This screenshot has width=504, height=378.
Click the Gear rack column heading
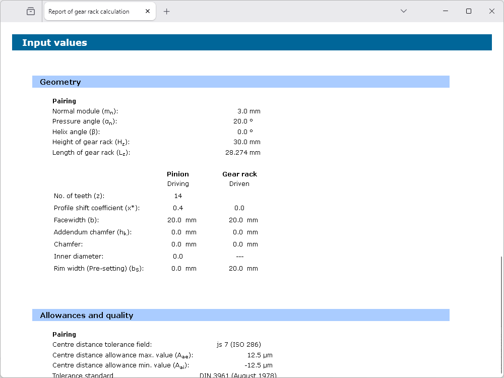pyautogui.click(x=239, y=174)
